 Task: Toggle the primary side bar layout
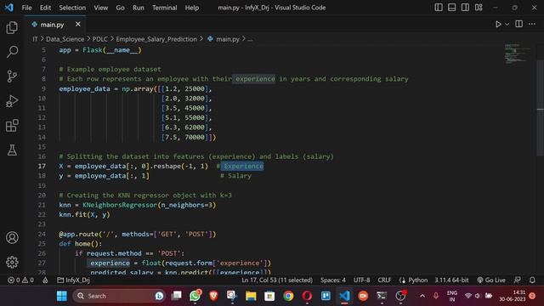(x=439, y=8)
